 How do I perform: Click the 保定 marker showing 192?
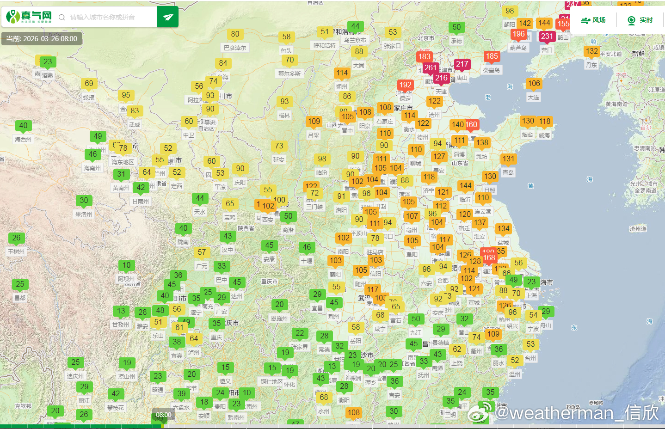[405, 86]
